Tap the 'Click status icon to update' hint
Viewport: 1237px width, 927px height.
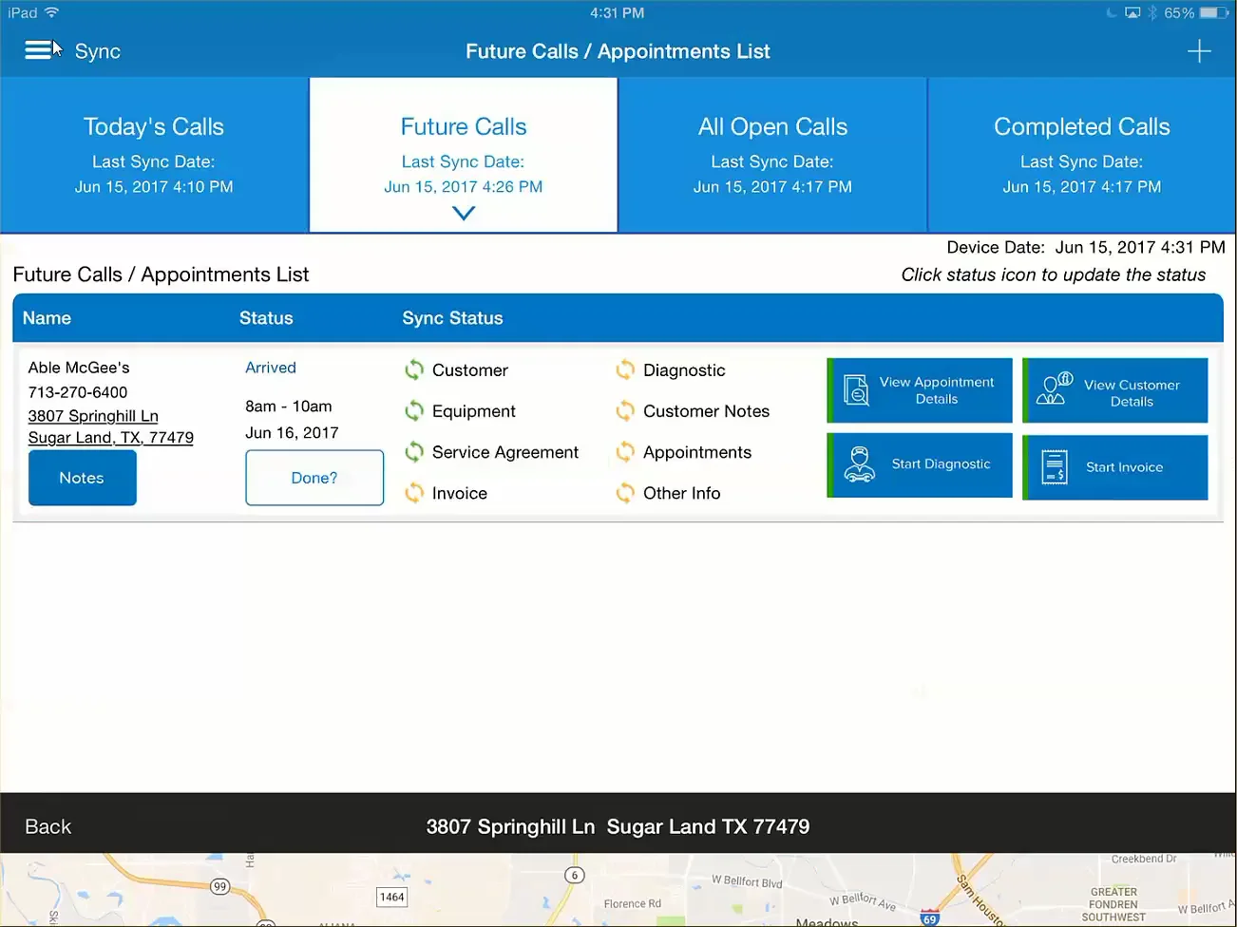(1054, 275)
